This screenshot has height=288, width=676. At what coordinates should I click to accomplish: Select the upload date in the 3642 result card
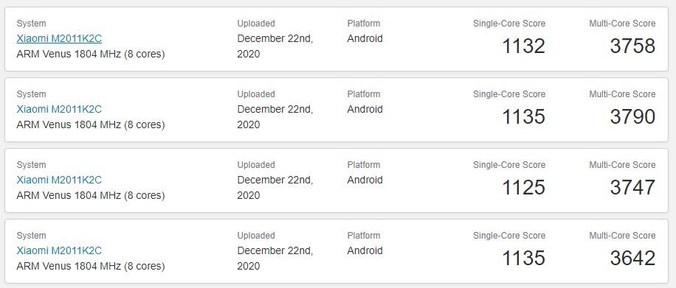tap(275, 258)
